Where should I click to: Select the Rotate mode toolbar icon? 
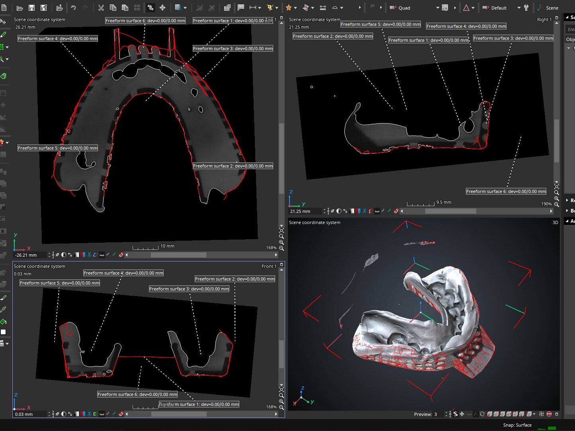151,8
